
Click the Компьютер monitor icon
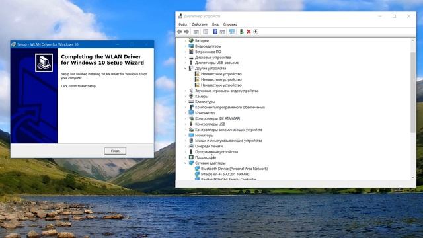(x=191, y=113)
